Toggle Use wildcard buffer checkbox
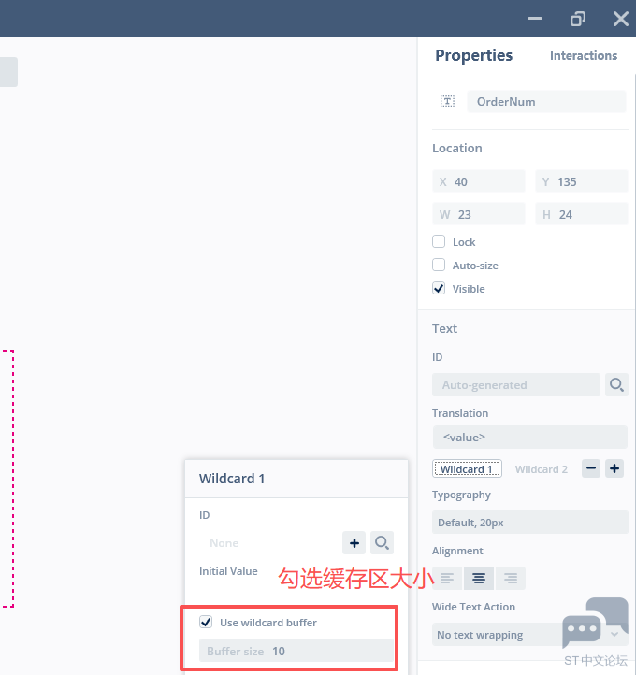Screen dimensions: 636x675 pos(206,622)
